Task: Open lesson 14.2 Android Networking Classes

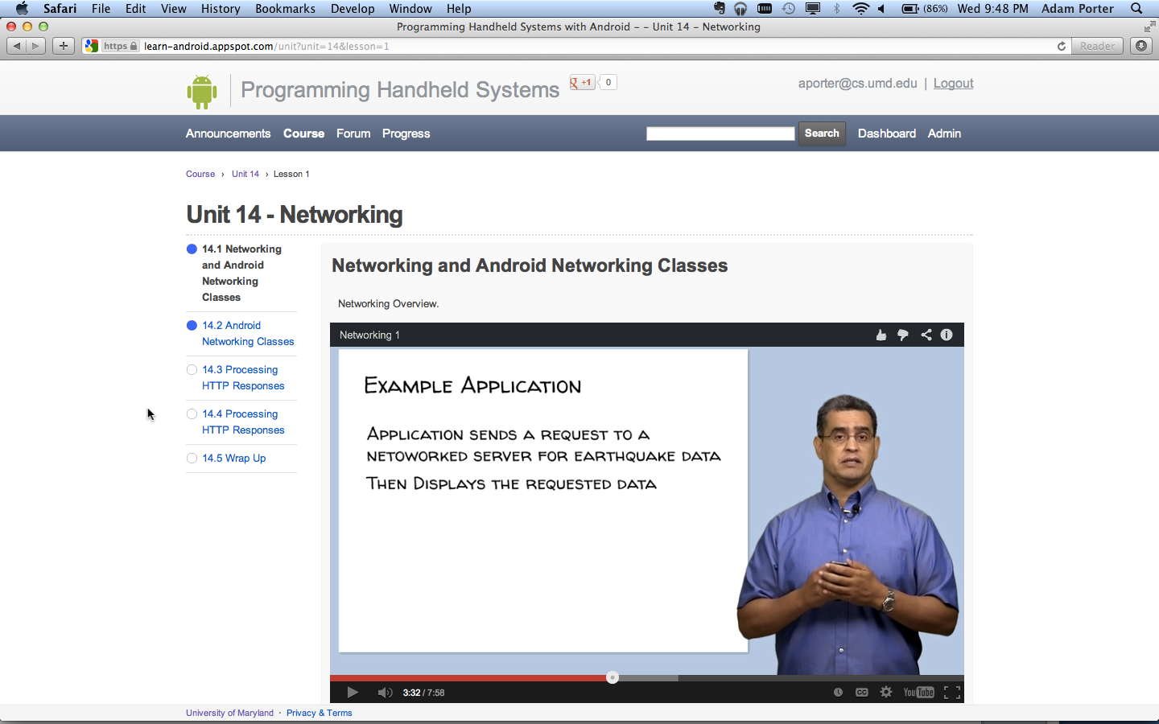Action: 248,334
